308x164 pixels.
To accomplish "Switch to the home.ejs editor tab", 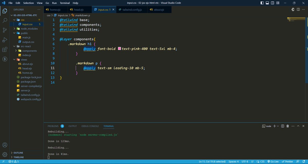I will (56, 9).
